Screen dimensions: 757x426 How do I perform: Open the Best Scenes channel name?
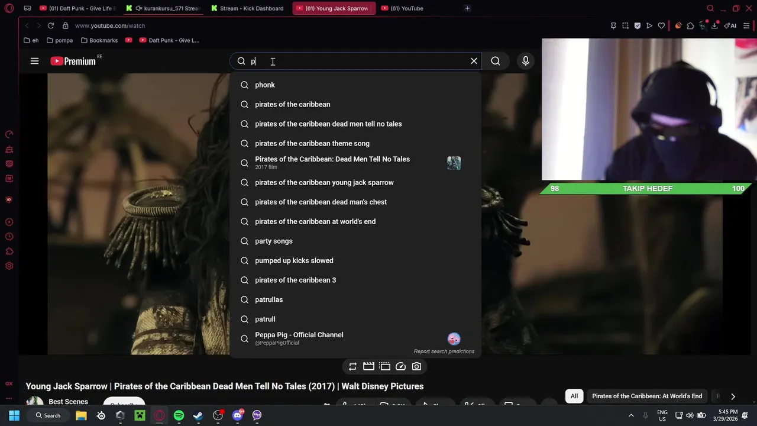68,402
